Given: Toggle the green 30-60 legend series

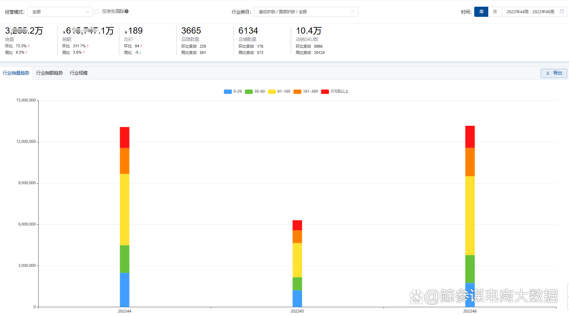Looking at the screenshot, I should 255,91.
